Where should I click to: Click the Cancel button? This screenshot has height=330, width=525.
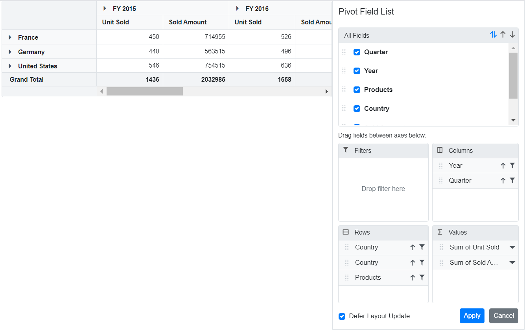pyautogui.click(x=504, y=315)
